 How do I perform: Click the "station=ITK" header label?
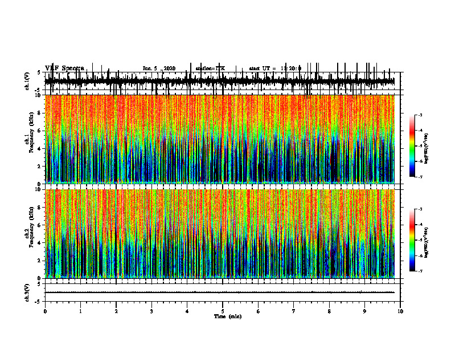(210, 68)
